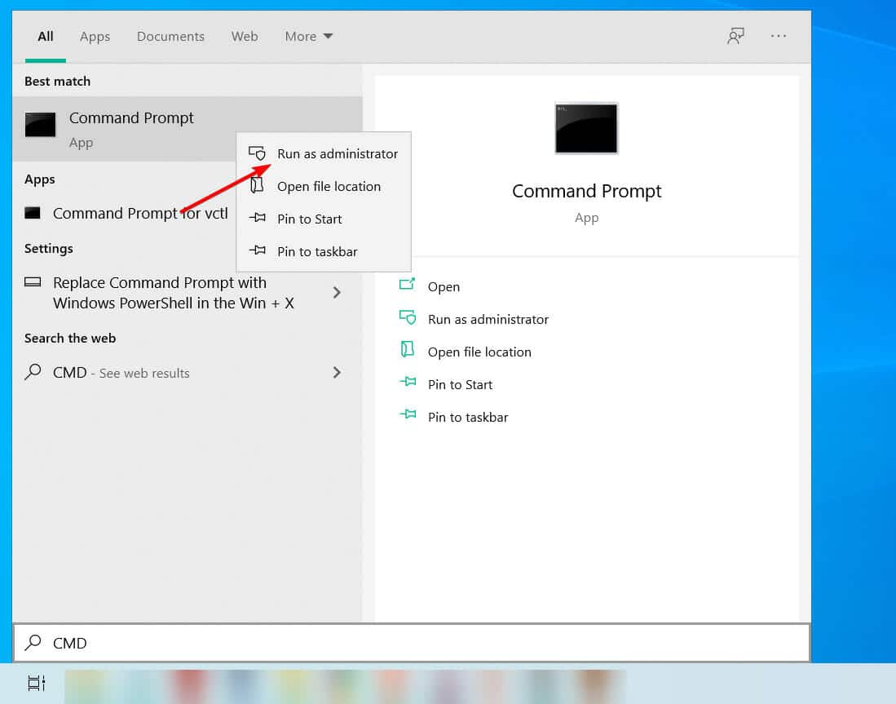Click the Command Prompt title in preview pane
The image size is (896, 704).
pyautogui.click(x=586, y=191)
